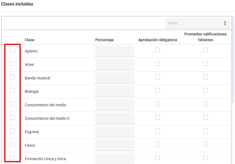
Task: Click the Porcentaje field for Ajedrez
Action: 115,51
